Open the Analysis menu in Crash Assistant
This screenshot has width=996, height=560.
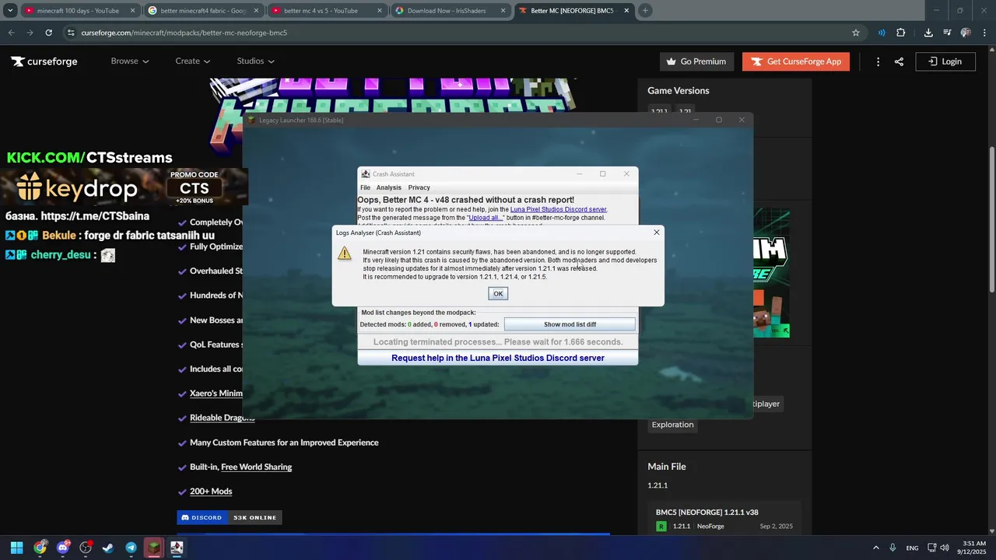388,187
